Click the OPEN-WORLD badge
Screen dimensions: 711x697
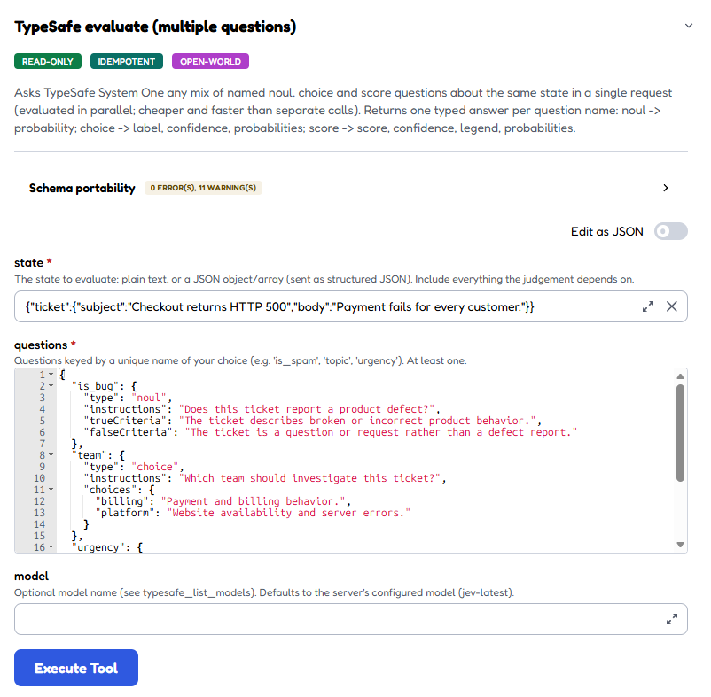point(210,61)
